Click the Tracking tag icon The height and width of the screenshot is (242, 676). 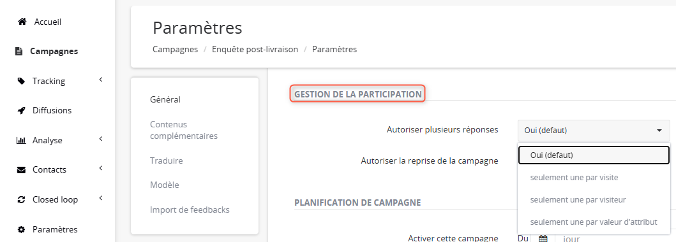tap(20, 81)
